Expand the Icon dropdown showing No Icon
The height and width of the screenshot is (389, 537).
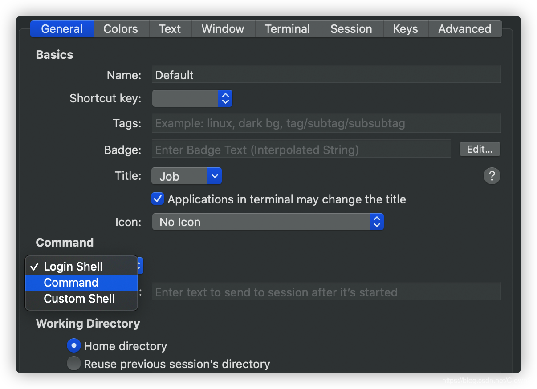[268, 222]
